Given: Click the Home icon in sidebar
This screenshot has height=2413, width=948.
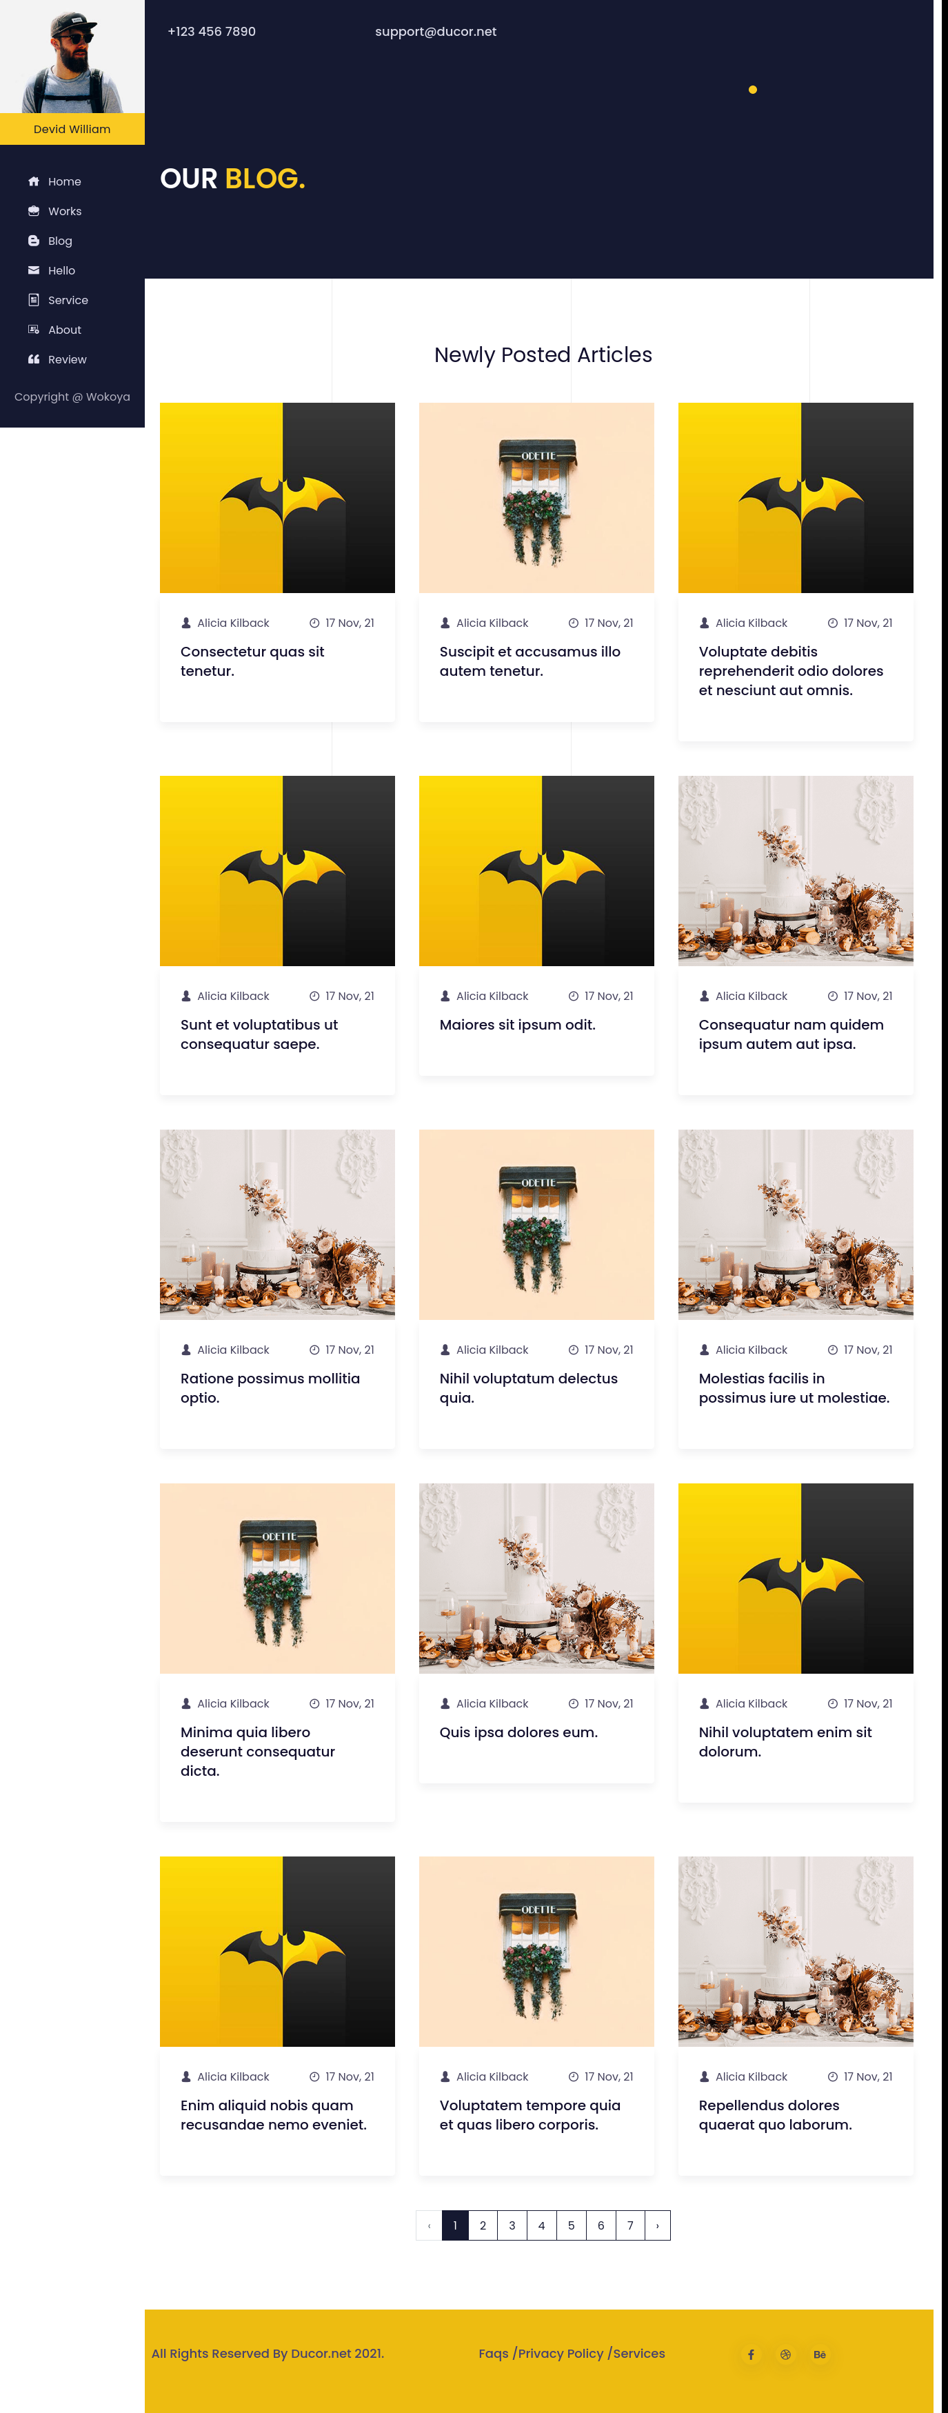Looking at the screenshot, I should [34, 182].
